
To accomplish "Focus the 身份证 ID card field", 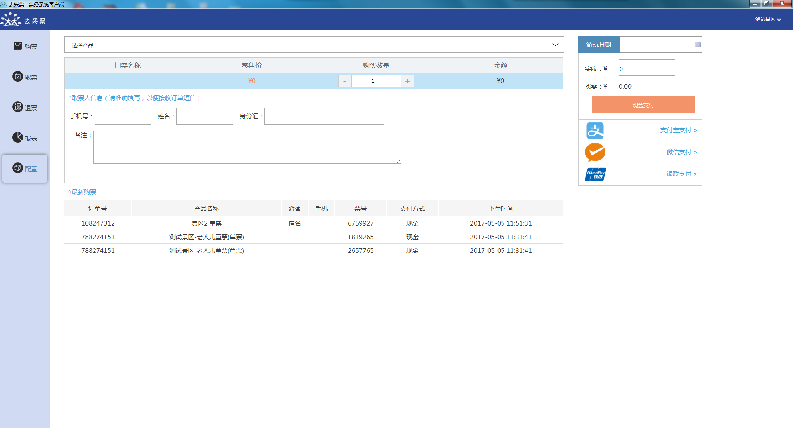I will click(x=324, y=116).
